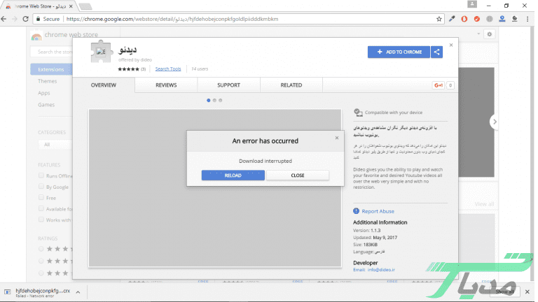Reload the page with refresh icon
Viewport: 538px width, 302px height.
[x=25, y=19]
